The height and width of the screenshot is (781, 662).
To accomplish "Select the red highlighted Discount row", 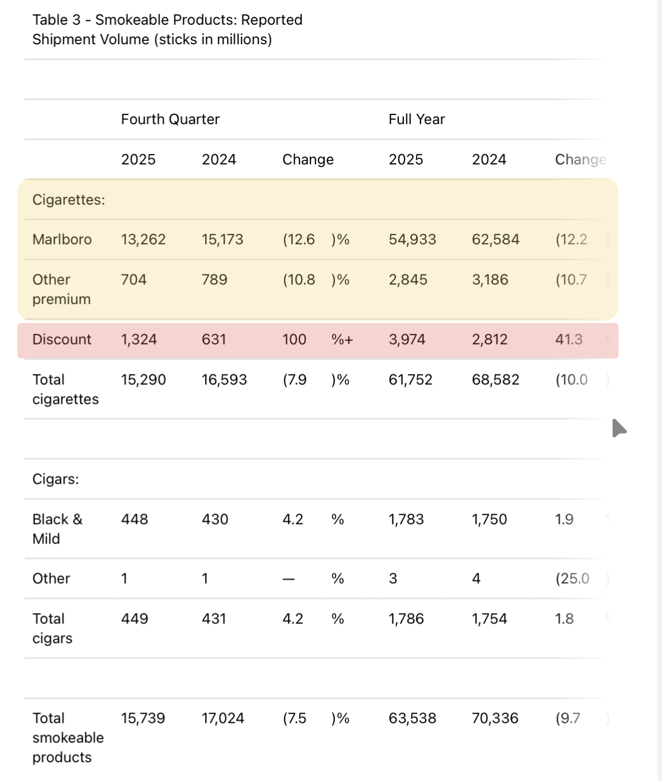I will tap(318, 340).
